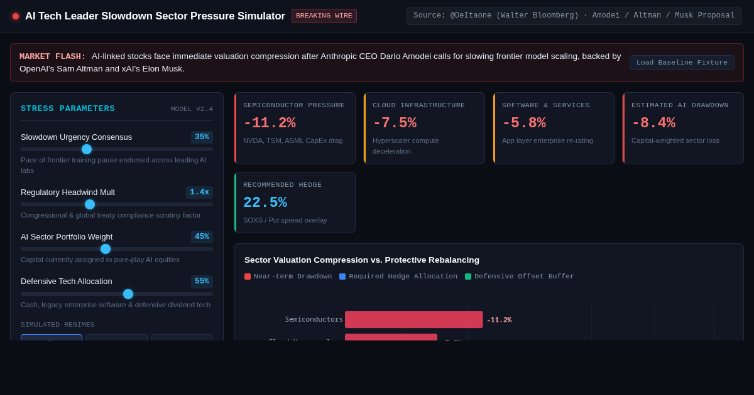
Task: Toggle the Required Hedge Allocation legend swatch
Action: (342, 276)
